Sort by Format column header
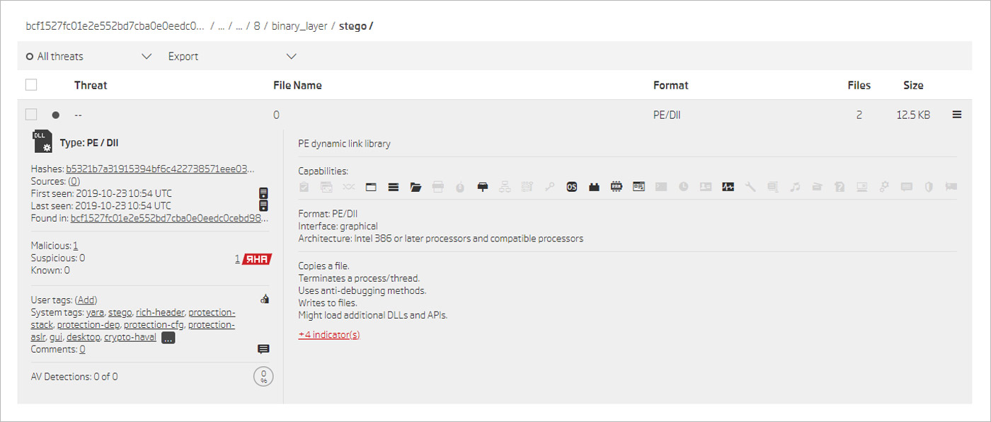This screenshot has width=991, height=422. pyautogui.click(x=670, y=85)
